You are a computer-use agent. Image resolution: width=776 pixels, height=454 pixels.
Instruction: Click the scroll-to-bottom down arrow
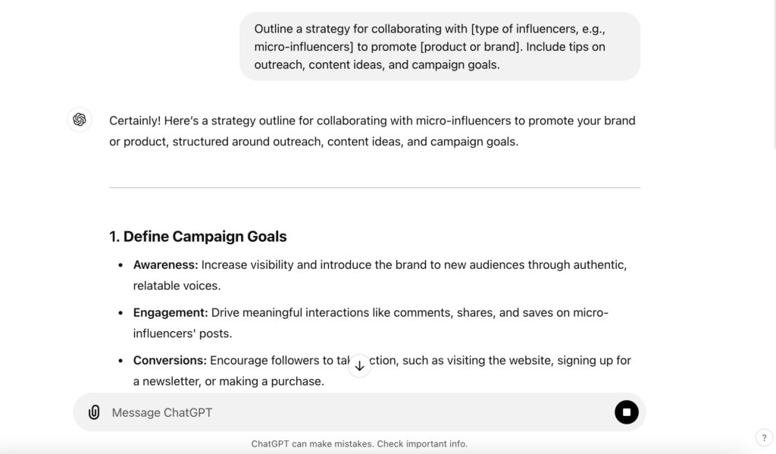pos(360,366)
